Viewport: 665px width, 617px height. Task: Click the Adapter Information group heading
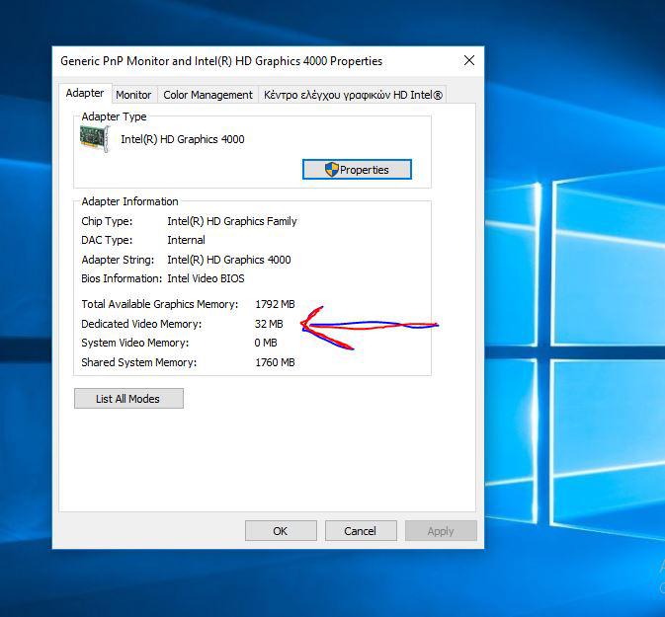pyautogui.click(x=129, y=201)
